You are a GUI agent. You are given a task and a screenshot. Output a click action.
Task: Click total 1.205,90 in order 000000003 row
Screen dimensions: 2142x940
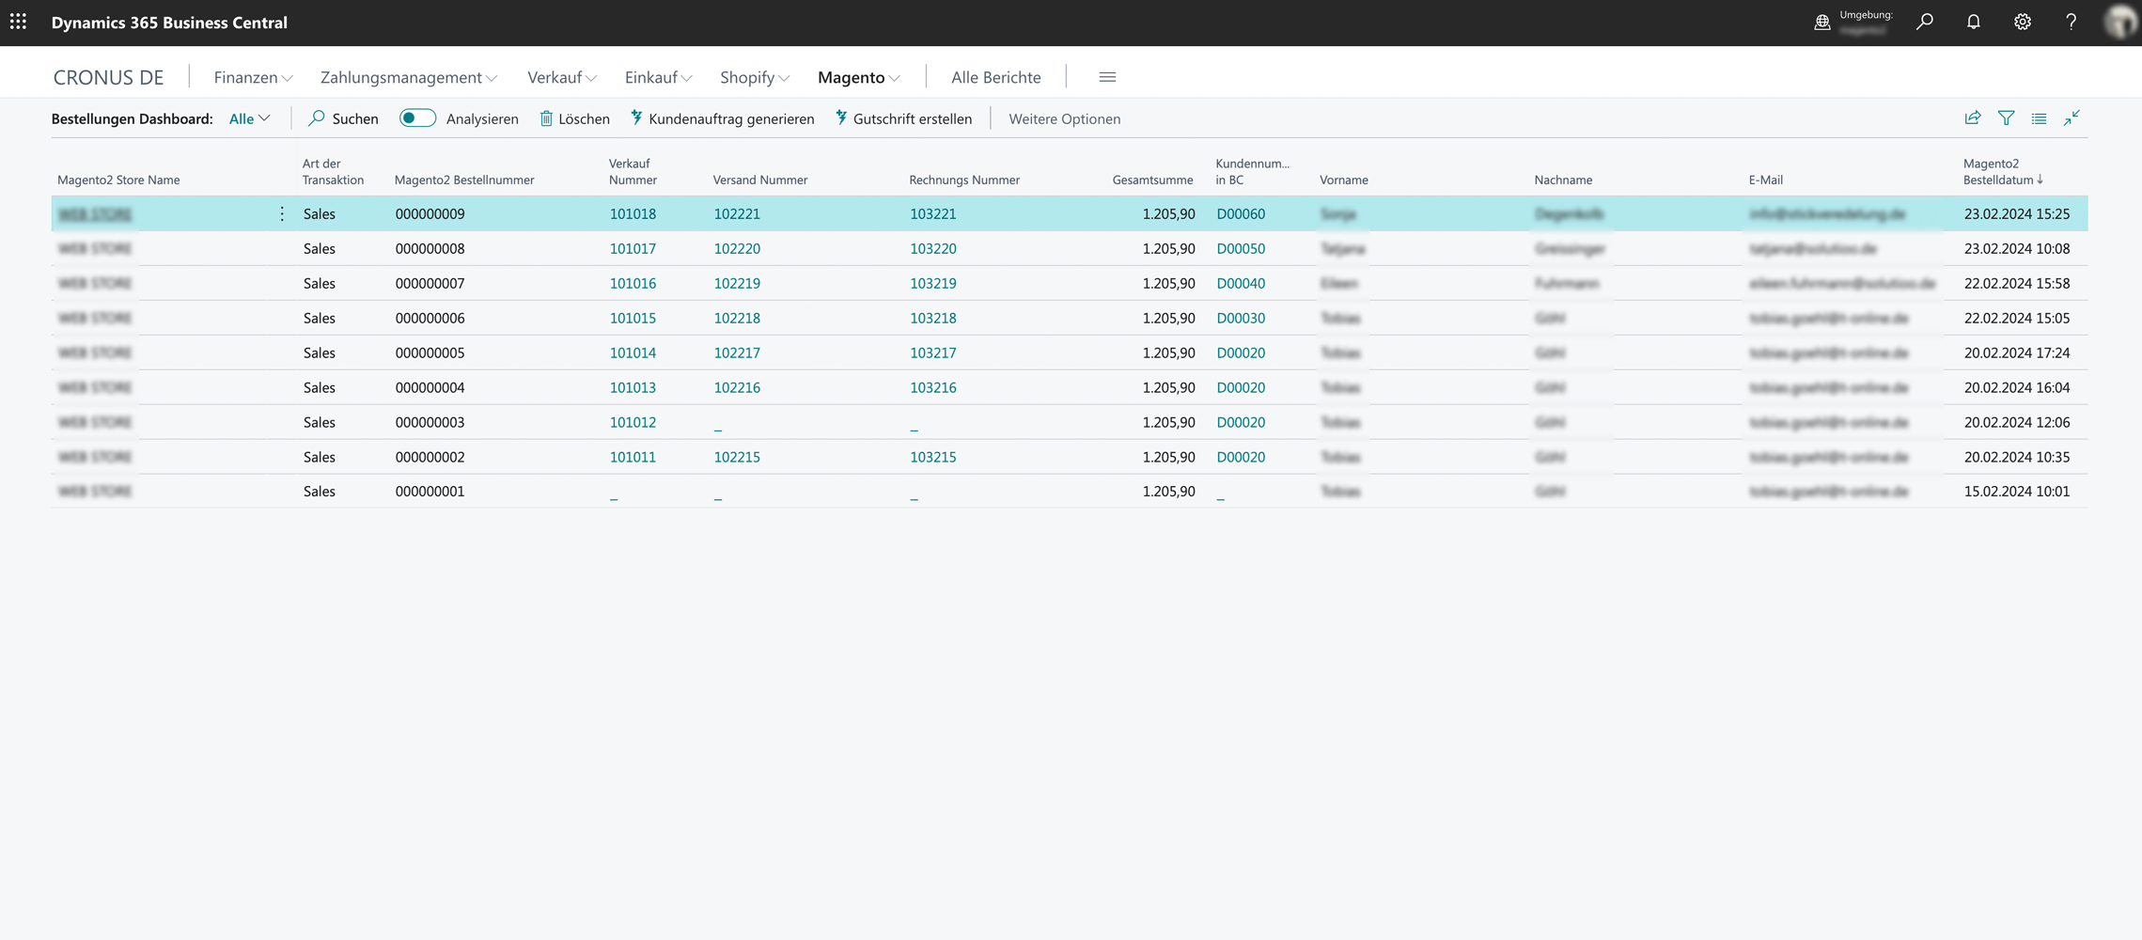point(1168,423)
